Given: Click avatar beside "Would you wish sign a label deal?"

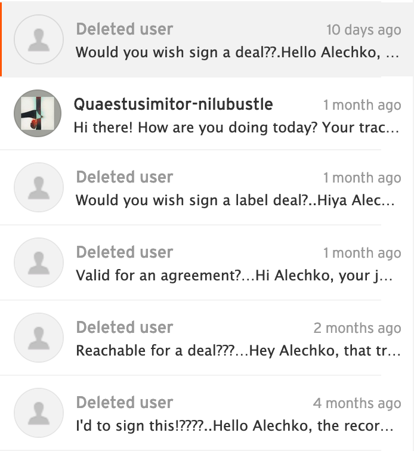Looking at the screenshot, I should pos(38,187).
